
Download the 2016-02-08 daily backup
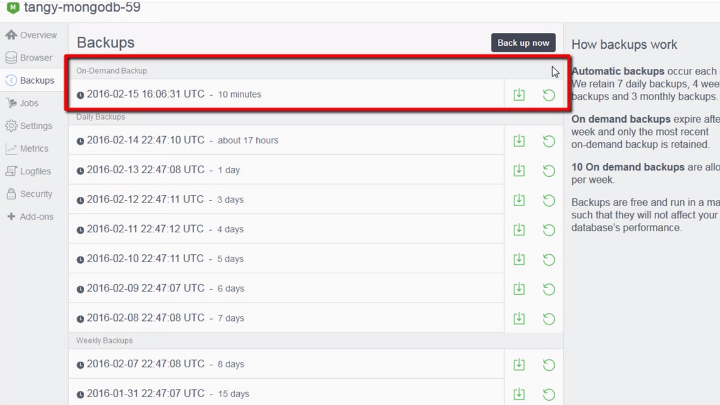(519, 318)
